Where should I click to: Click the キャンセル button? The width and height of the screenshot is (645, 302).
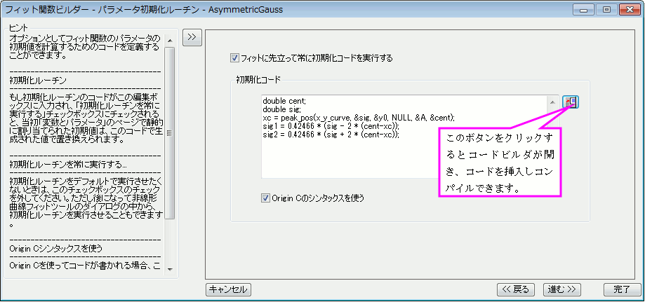pyautogui.click(x=228, y=289)
